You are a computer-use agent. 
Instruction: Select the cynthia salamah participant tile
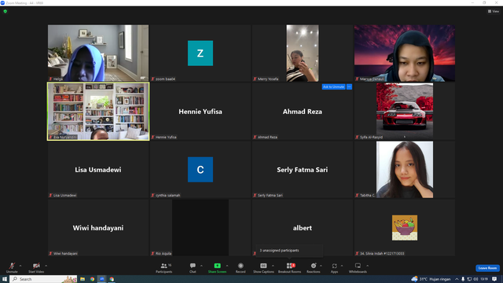(x=200, y=170)
